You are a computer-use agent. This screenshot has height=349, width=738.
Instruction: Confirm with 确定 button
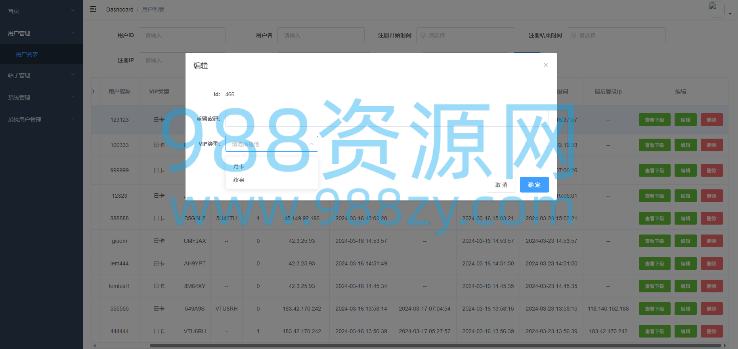[534, 185]
